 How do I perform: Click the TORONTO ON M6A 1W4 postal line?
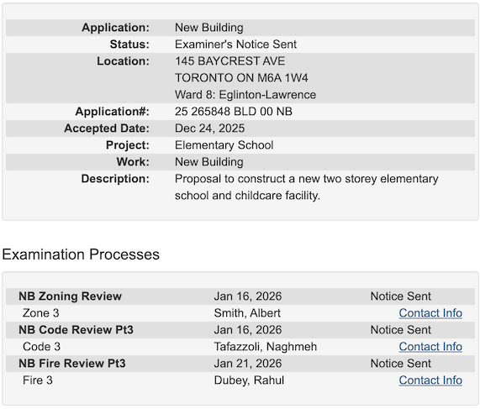[241, 78]
